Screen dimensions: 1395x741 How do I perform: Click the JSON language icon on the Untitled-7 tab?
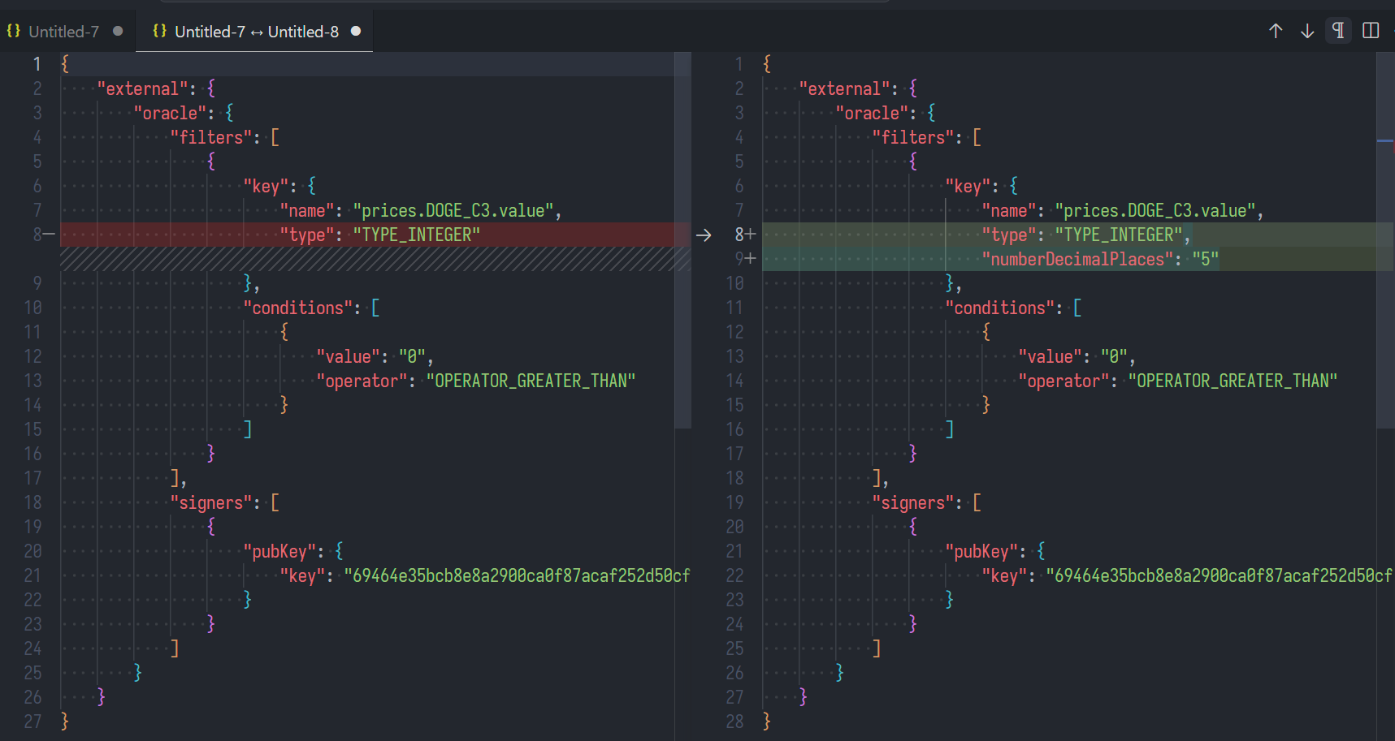coord(12,30)
